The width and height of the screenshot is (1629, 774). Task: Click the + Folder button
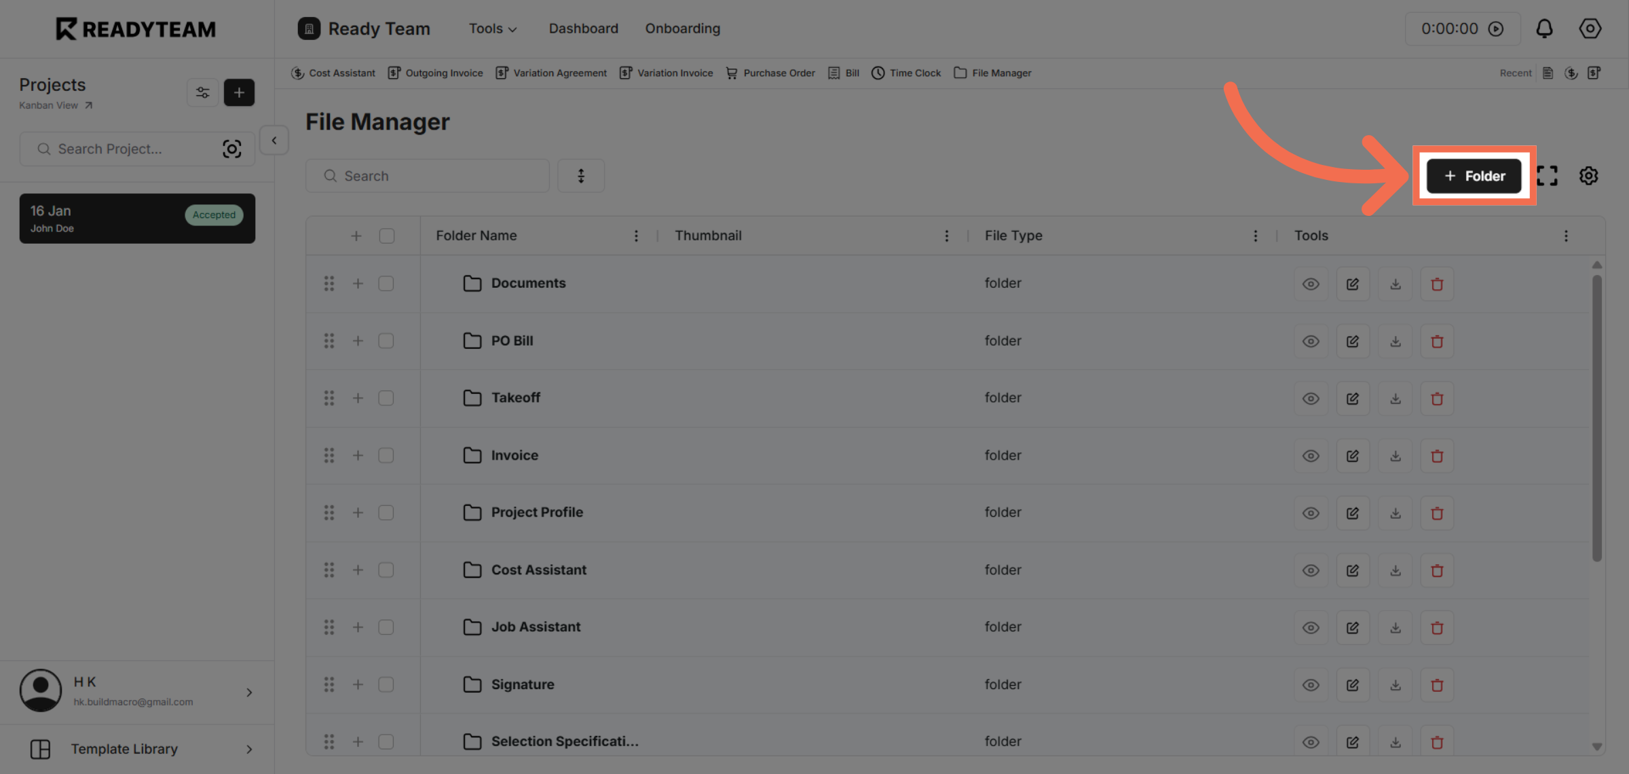coord(1474,175)
